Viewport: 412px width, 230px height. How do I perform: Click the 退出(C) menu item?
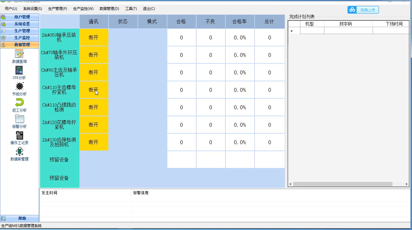(x=149, y=9)
